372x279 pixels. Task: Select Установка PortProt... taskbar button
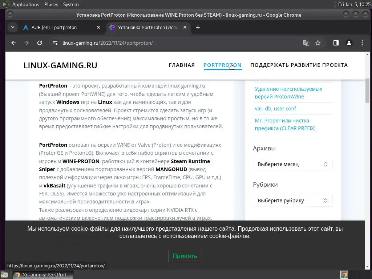pos(43,275)
